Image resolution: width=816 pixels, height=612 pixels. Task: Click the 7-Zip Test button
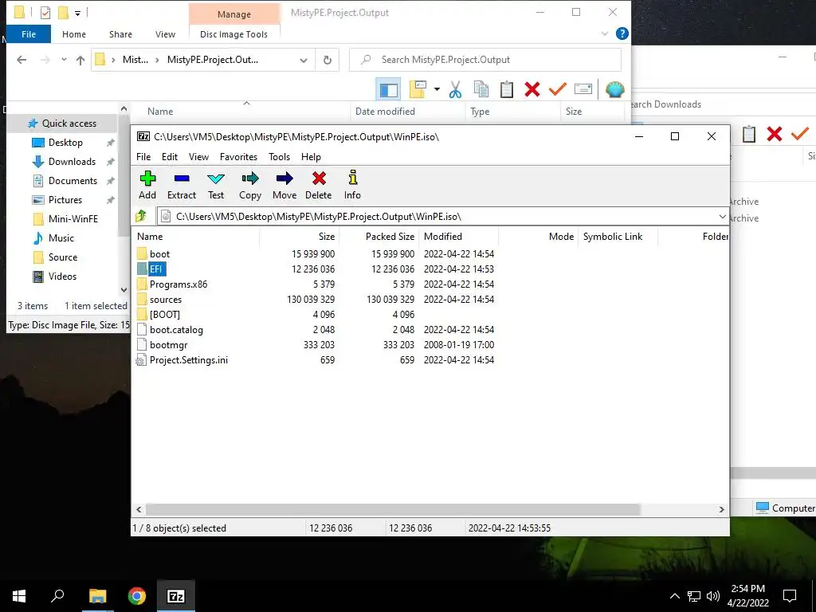pos(216,185)
